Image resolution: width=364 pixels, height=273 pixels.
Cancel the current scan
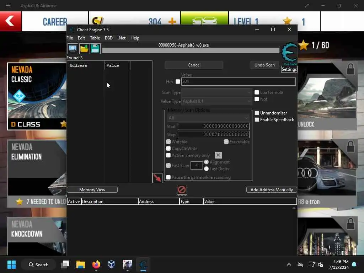click(x=194, y=65)
